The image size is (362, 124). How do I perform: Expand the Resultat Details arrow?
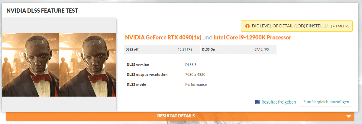(x=349, y=116)
